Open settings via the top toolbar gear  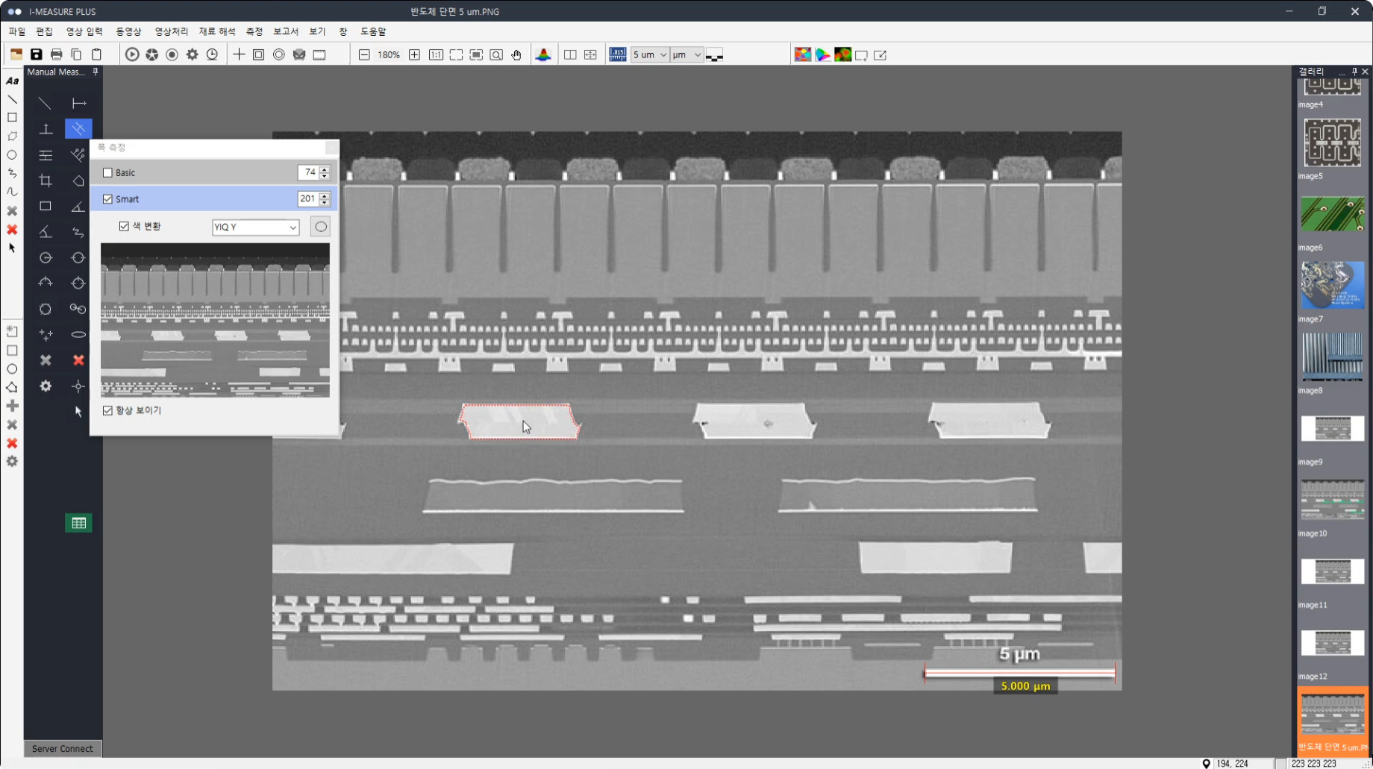pyautogui.click(x=193, y=54)
